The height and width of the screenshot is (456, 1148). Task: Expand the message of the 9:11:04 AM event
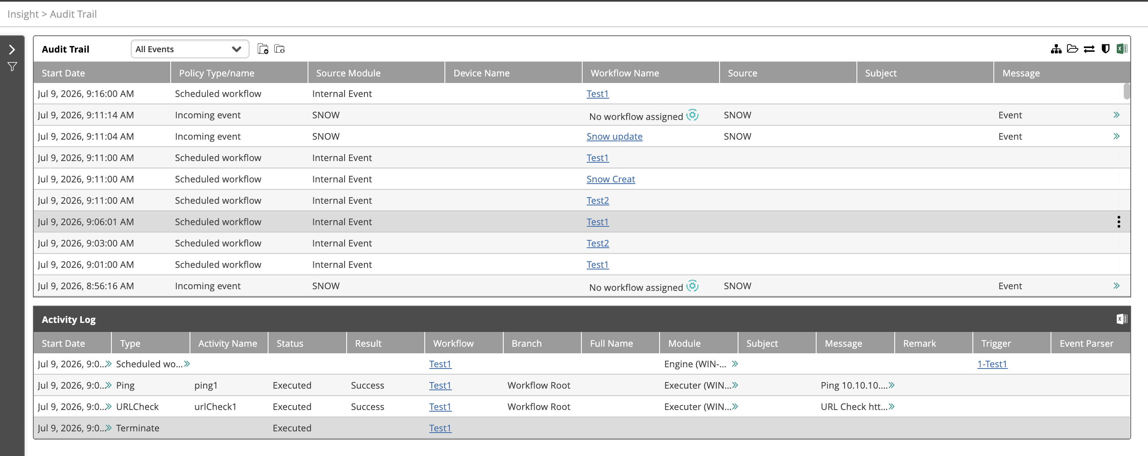coord(1116,136)
